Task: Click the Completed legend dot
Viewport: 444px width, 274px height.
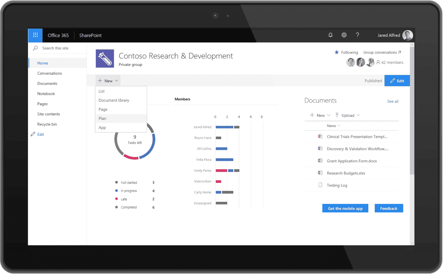Action: [x=116, y=207]
